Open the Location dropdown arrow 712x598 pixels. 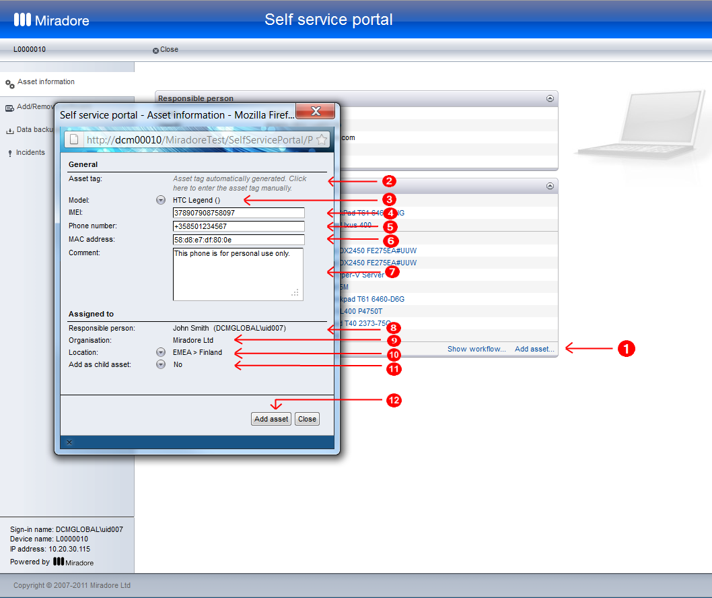pyautogui.click(x=161, y=352)
